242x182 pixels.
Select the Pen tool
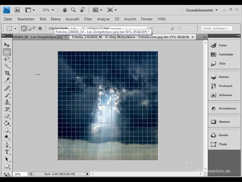click(7, 145)
